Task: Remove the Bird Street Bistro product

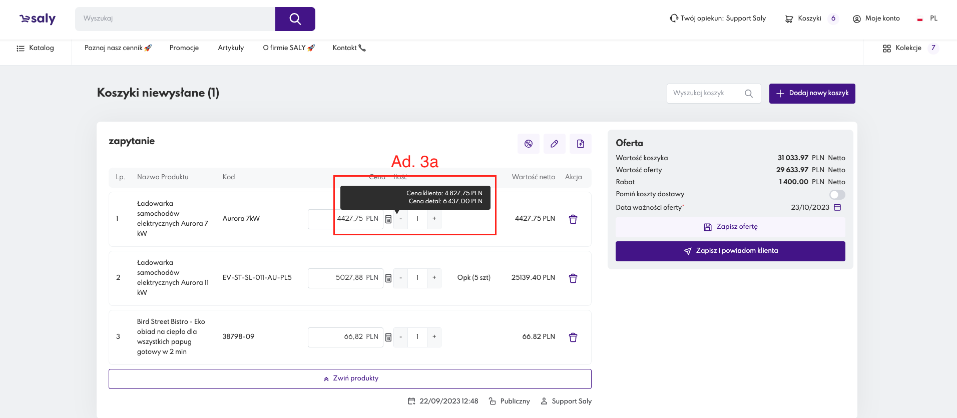Action: coord(573,337)
